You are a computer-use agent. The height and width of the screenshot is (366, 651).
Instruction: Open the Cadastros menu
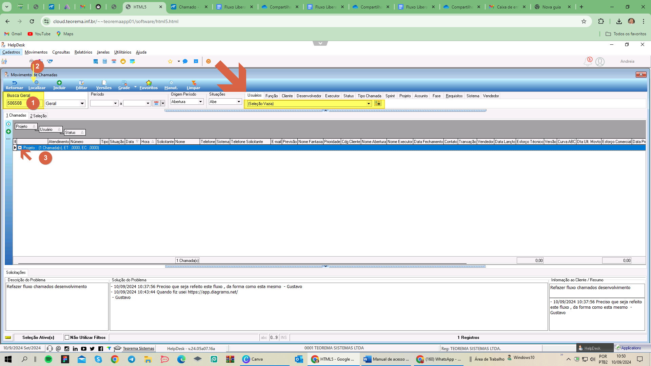[x=11, y=52]
